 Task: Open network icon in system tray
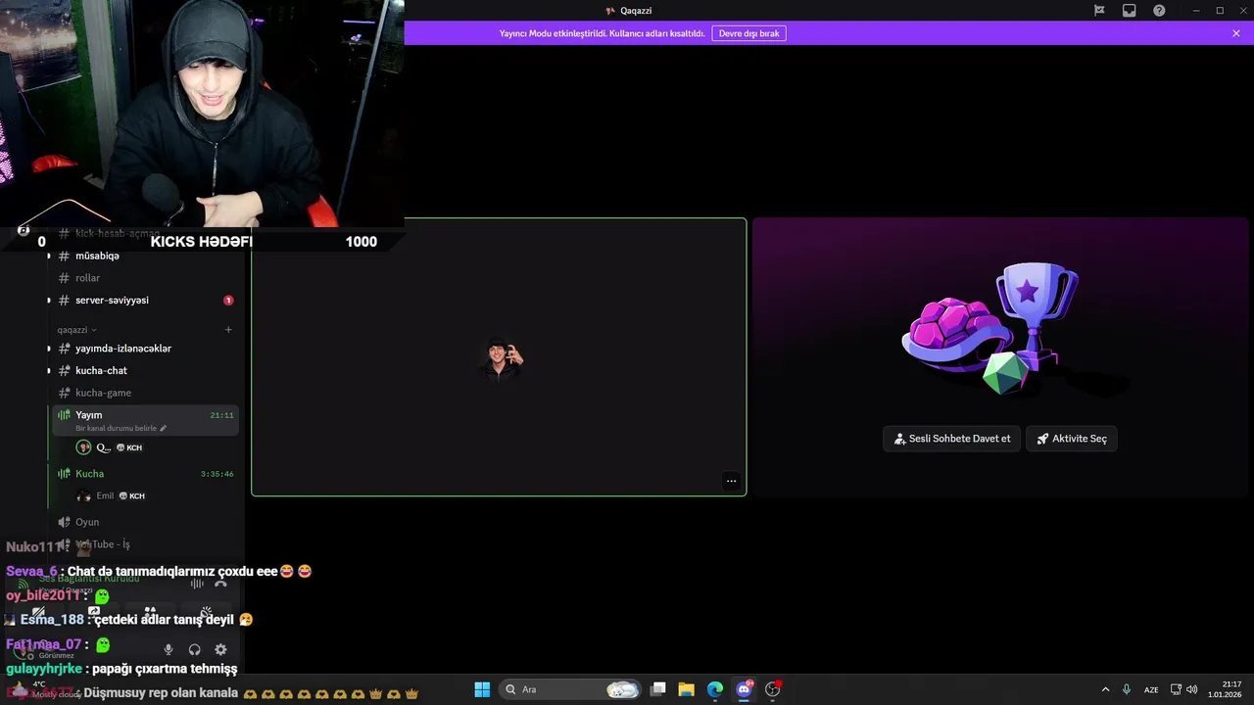[1177, 689]
